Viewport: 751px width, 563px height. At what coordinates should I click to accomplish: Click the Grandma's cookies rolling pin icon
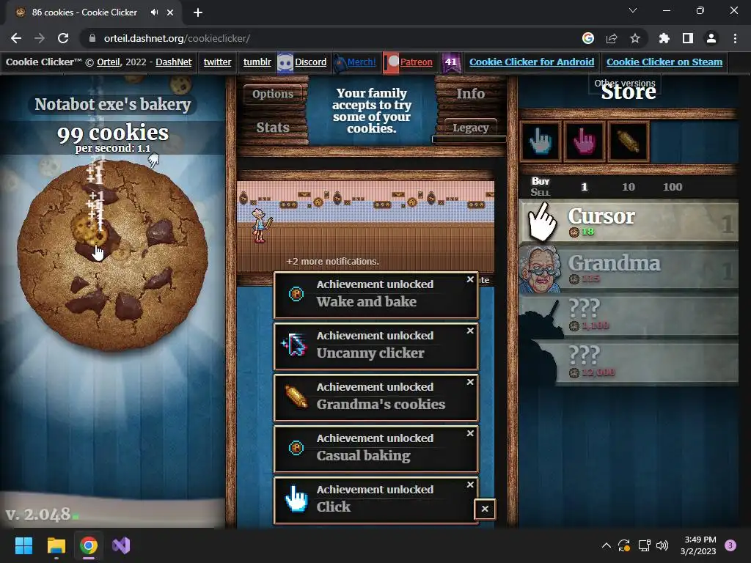click(x=296, y=397)
